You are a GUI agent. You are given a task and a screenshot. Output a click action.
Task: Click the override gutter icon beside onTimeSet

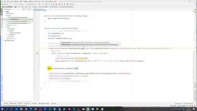click(37, 53)
